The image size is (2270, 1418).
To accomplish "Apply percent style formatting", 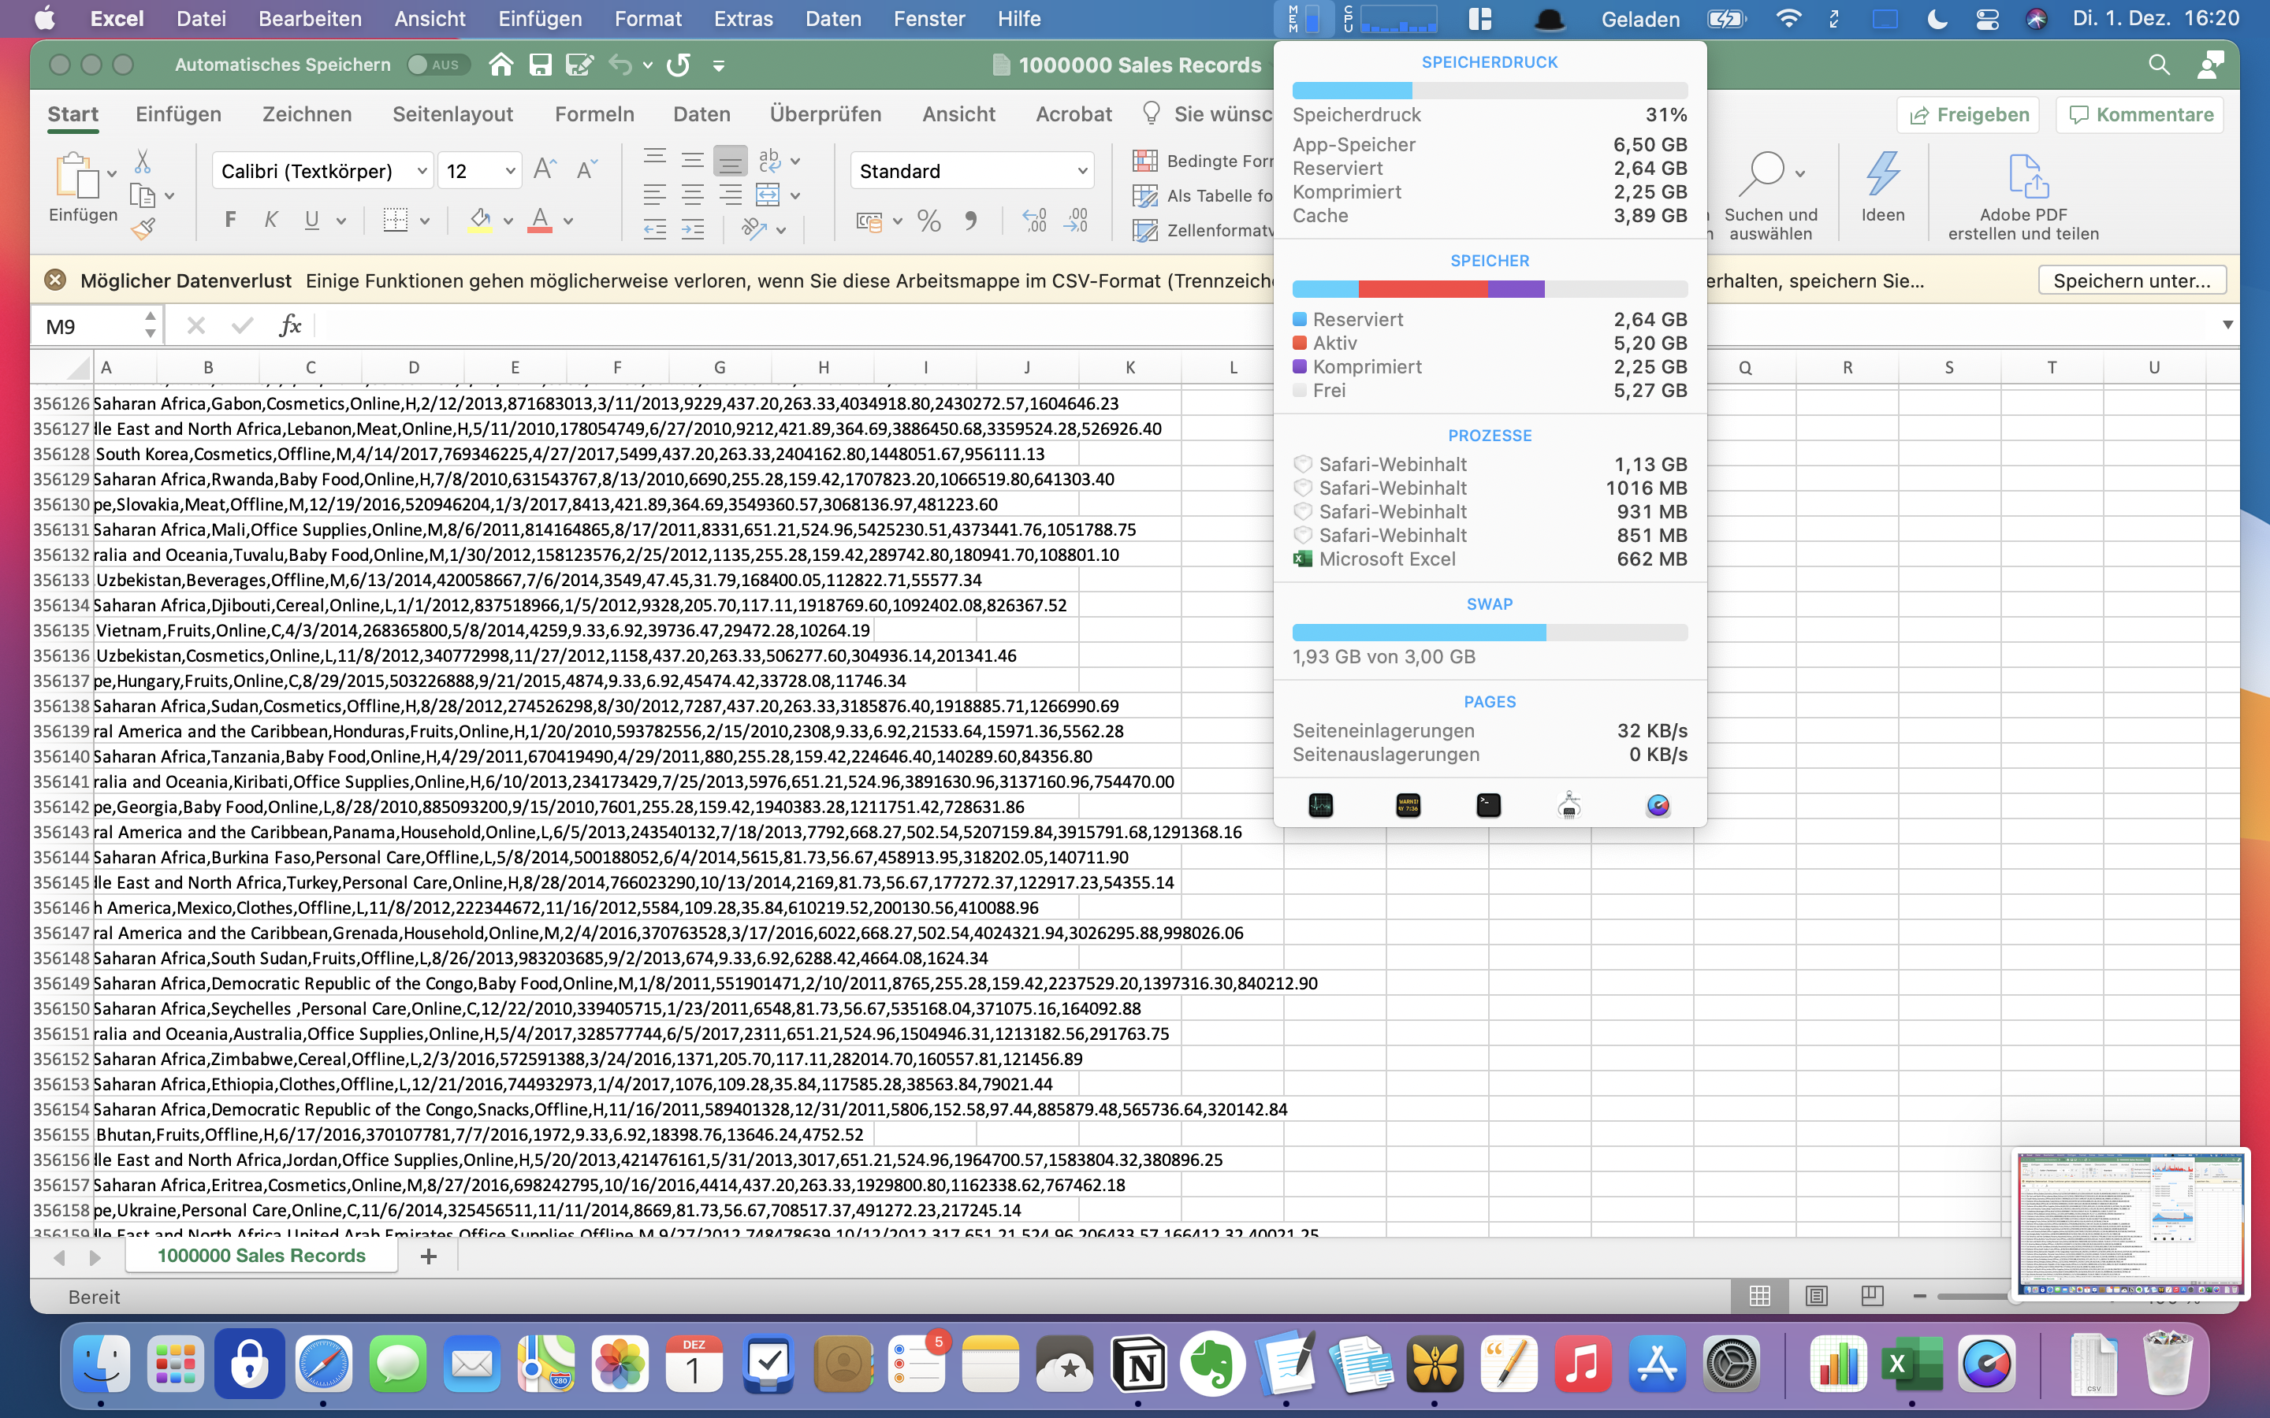I will [x=928, y=221].
